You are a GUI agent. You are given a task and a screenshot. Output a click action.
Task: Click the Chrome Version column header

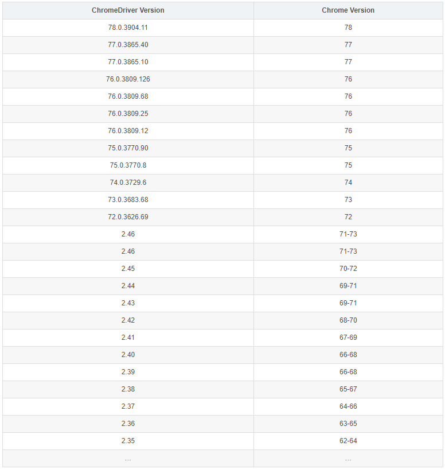348,10
